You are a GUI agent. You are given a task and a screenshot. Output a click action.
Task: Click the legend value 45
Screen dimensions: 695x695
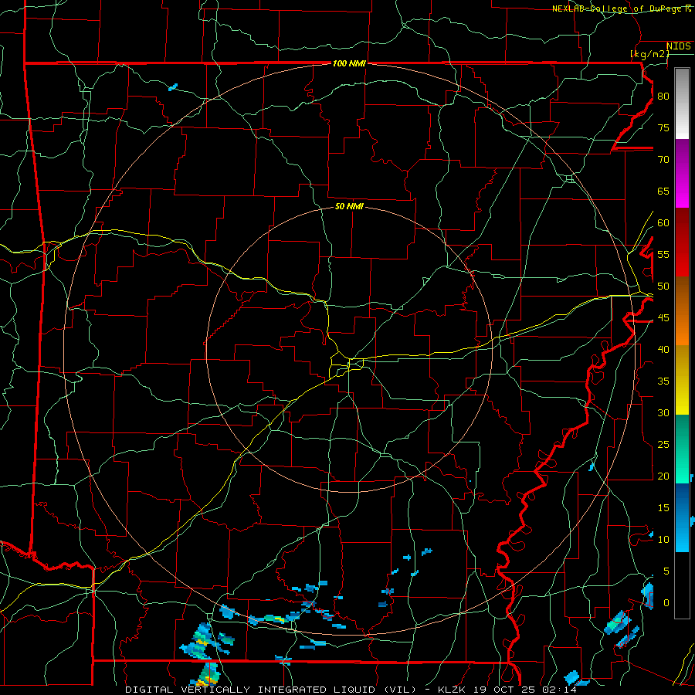point(663,318)
